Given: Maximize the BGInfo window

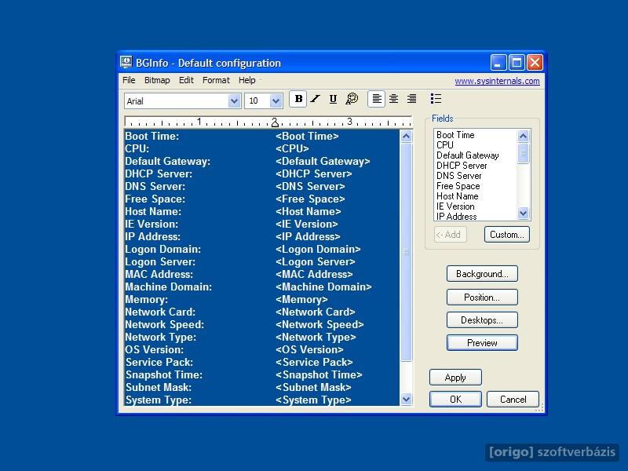Looking at the screenshot, I should tap(517, 63).
